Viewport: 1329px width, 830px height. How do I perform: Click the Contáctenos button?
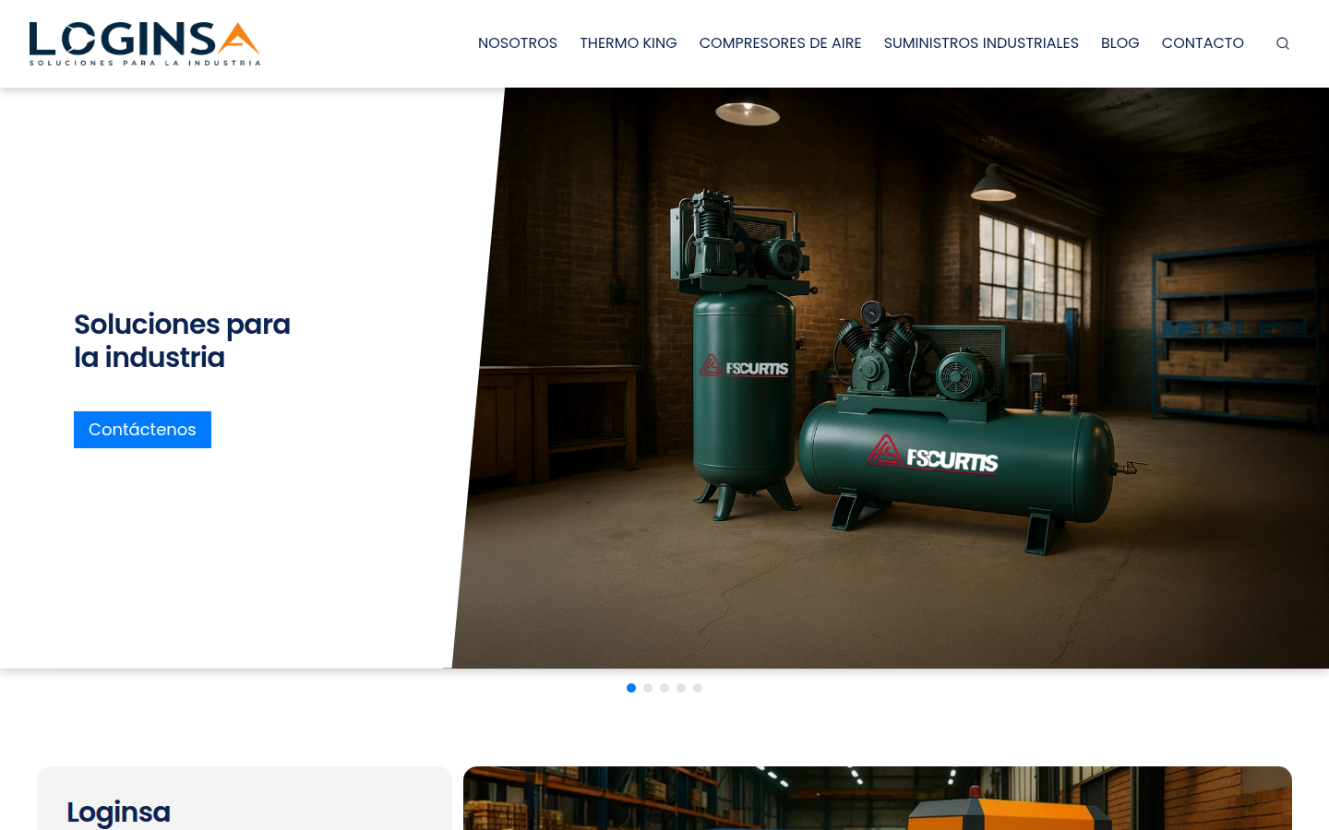point(142,430)
